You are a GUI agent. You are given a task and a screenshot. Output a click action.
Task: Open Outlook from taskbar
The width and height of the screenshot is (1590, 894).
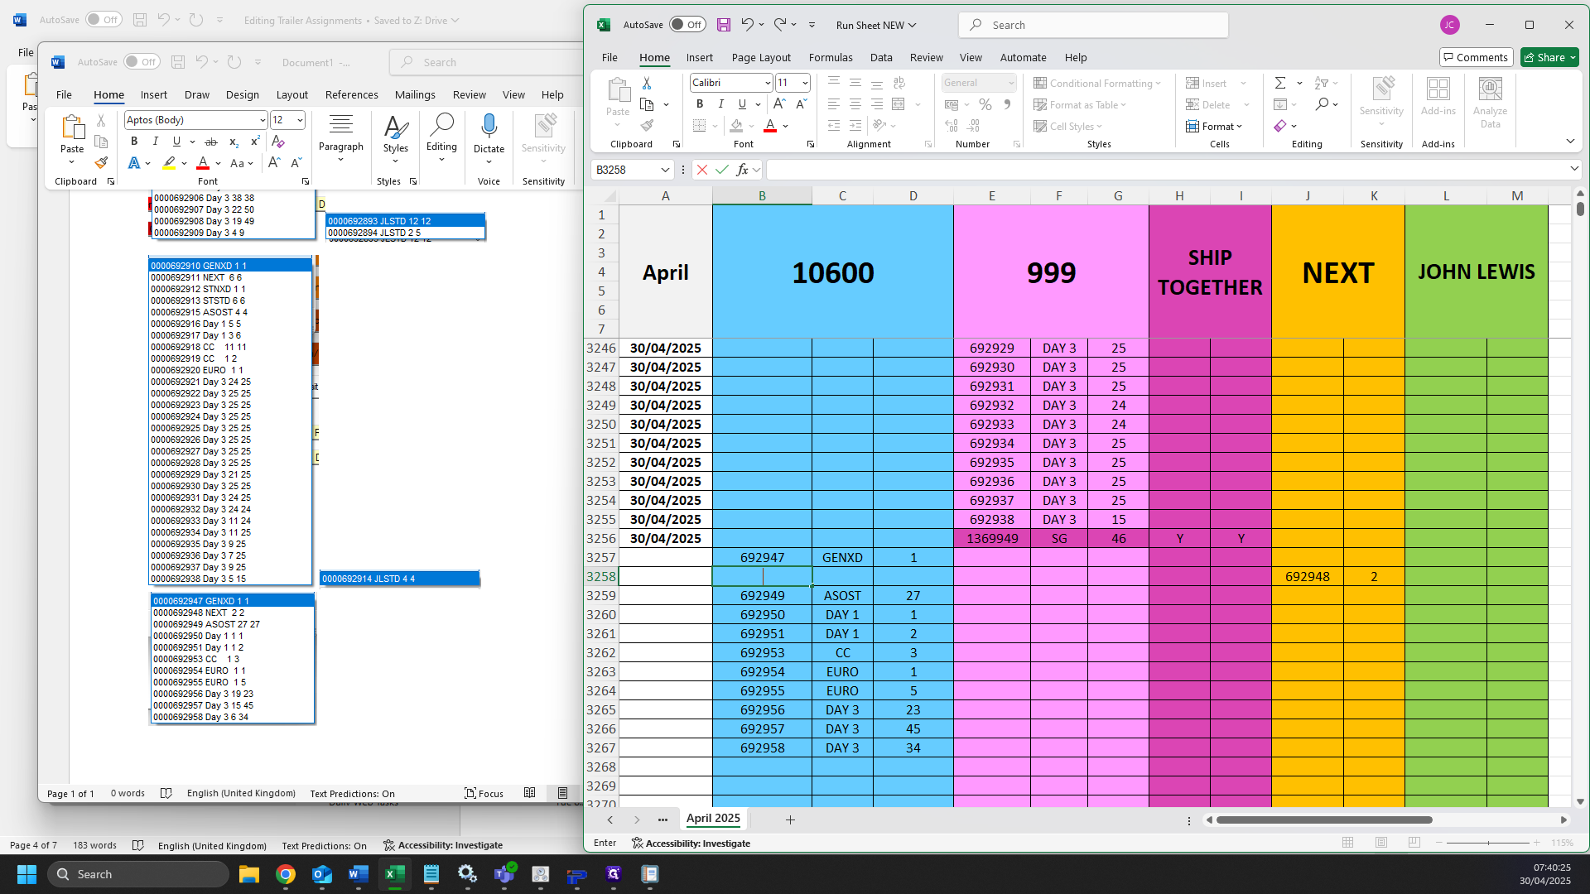[x=322, y=874]
